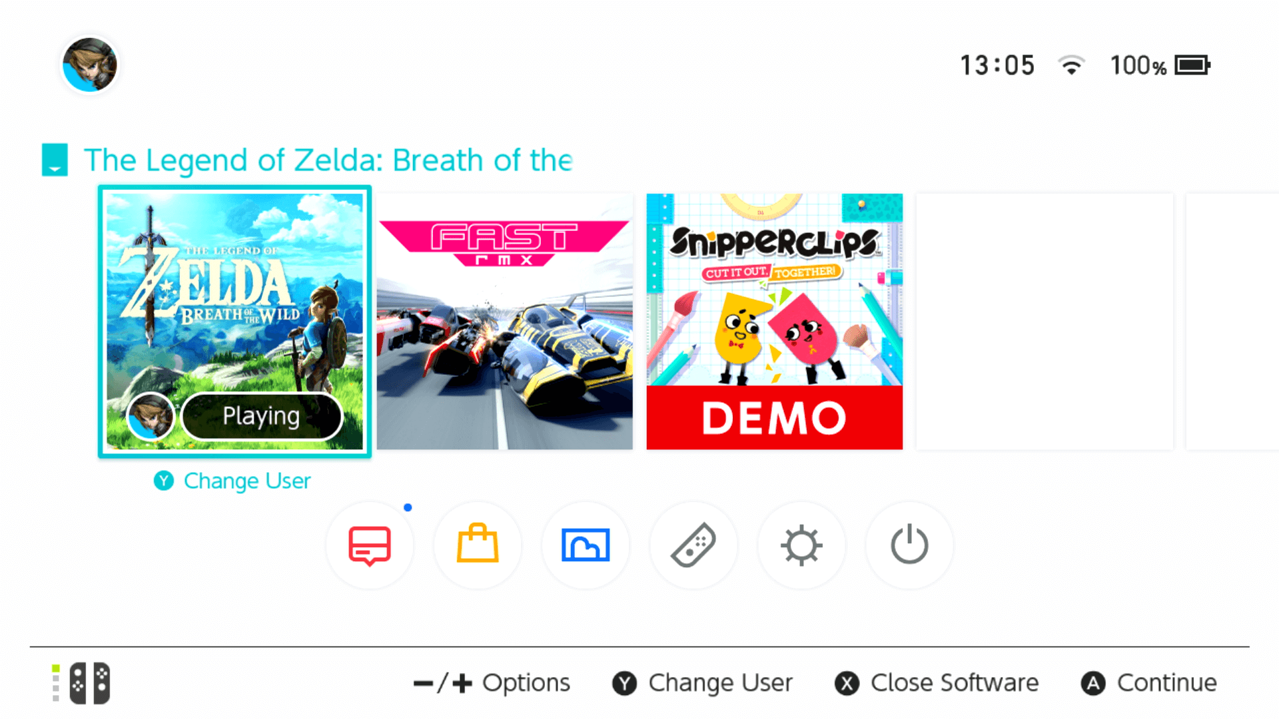Image resolution: width=1279 pixels, height=719 pixels.
Task: Click the Wi-Fi status icon
Action: point(1071,65)
